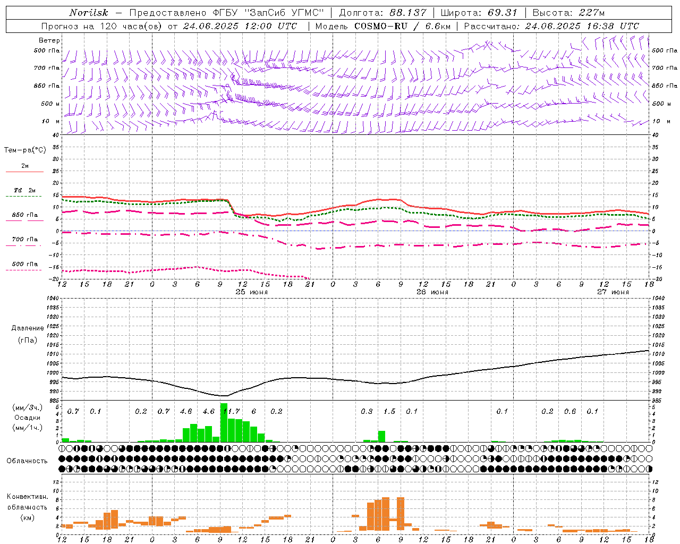
Task: Click the tallest green precipitation bar
Action: pyautogui.click(x=224, y=422)
